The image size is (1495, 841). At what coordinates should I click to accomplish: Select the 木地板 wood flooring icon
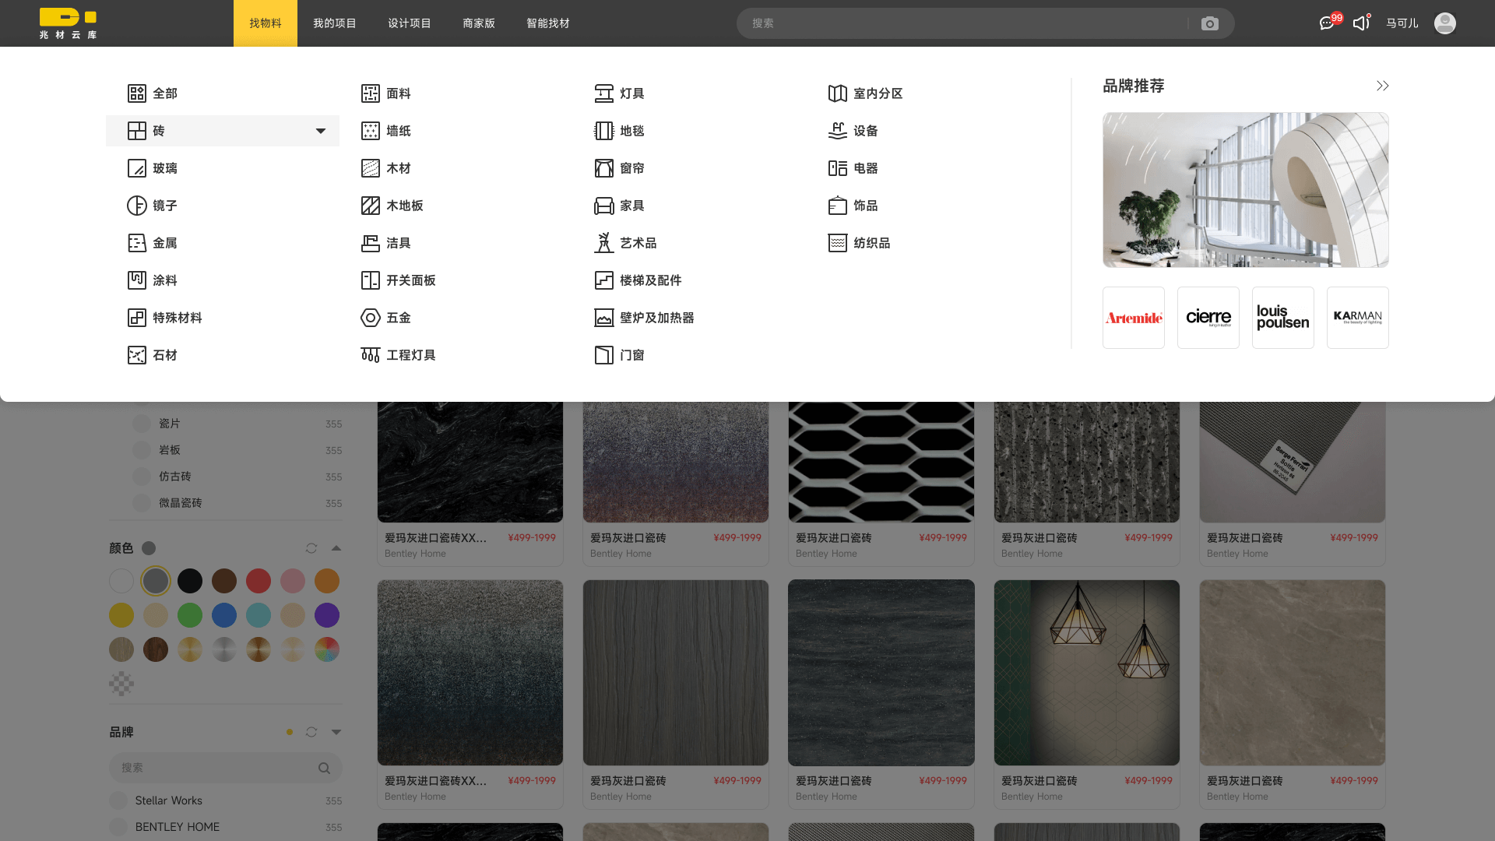371,206
